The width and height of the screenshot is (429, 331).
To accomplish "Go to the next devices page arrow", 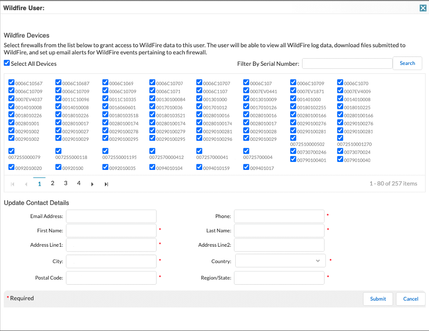I will point(92,184).
